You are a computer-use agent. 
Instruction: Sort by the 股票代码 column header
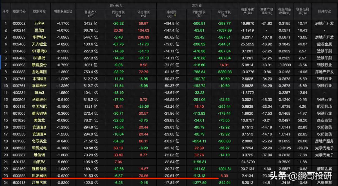click(19, 11)
